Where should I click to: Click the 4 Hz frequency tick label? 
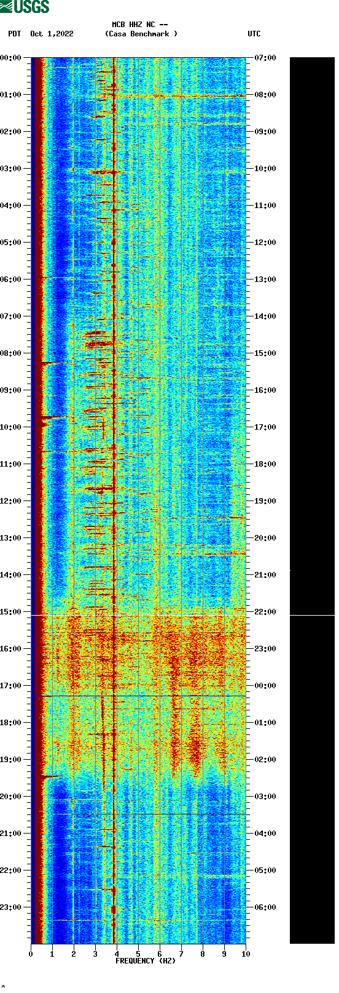coord(117,954)
